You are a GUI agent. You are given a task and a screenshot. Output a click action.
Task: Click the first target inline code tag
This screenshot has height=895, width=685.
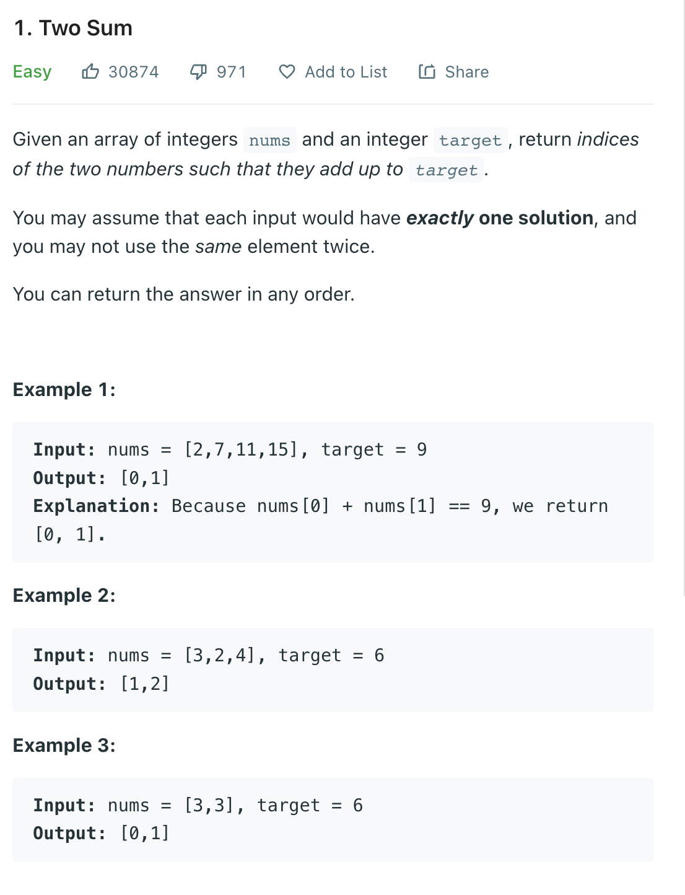(470, 140)
